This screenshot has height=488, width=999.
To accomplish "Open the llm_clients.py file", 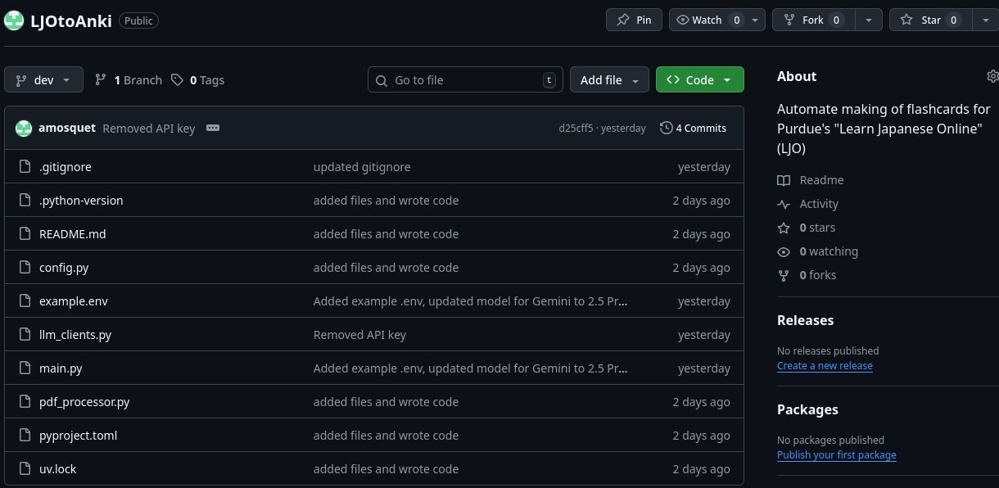I will [x=75, y=335].
